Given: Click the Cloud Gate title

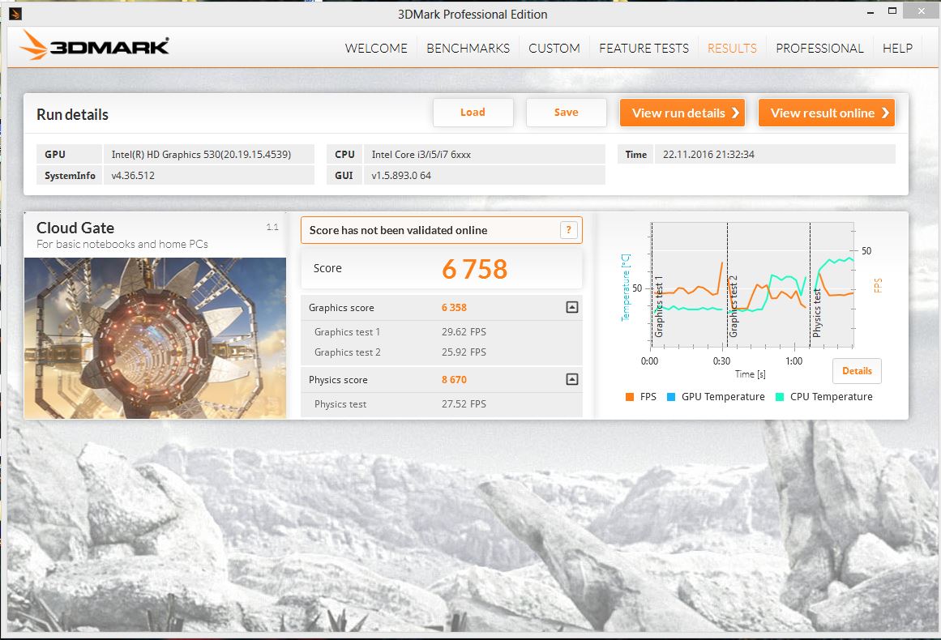Looking at the screenshot, I should 75,228.
